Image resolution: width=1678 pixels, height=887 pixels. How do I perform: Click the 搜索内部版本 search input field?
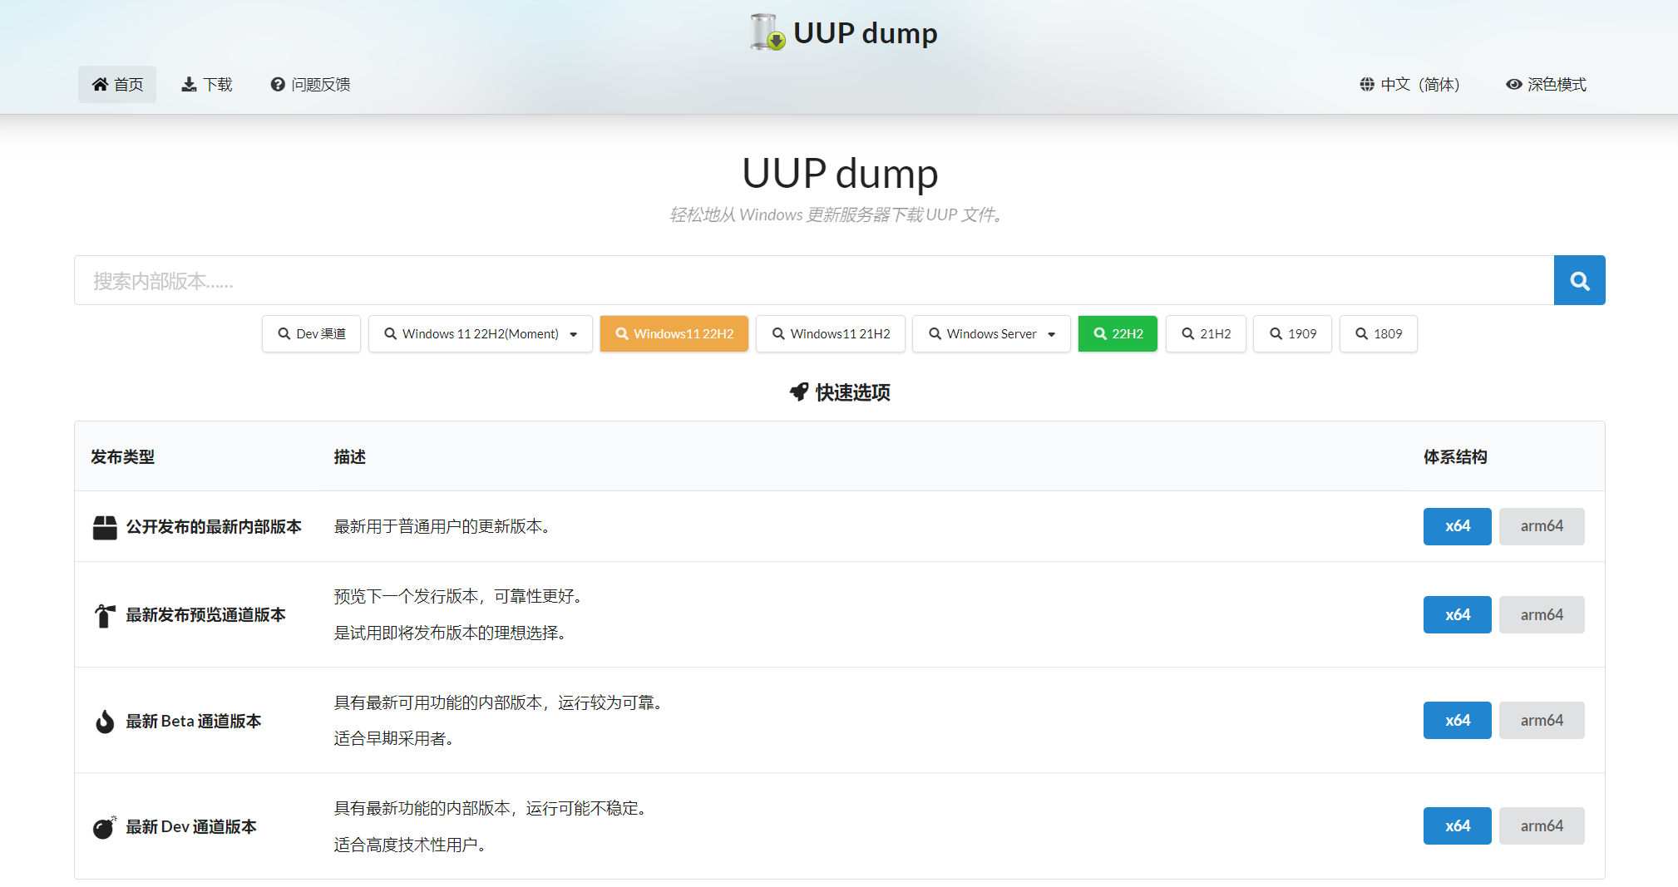[x=814, y=280]
